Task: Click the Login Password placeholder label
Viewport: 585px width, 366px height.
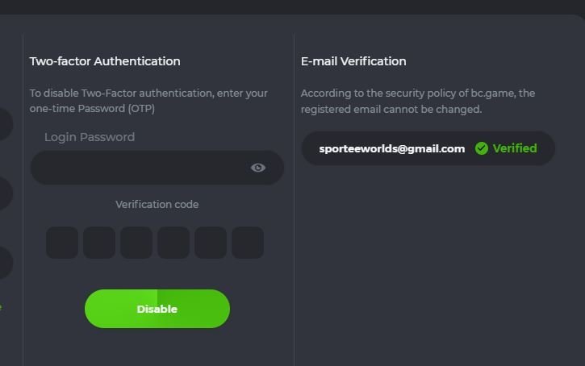Action: tap(90, 137)
